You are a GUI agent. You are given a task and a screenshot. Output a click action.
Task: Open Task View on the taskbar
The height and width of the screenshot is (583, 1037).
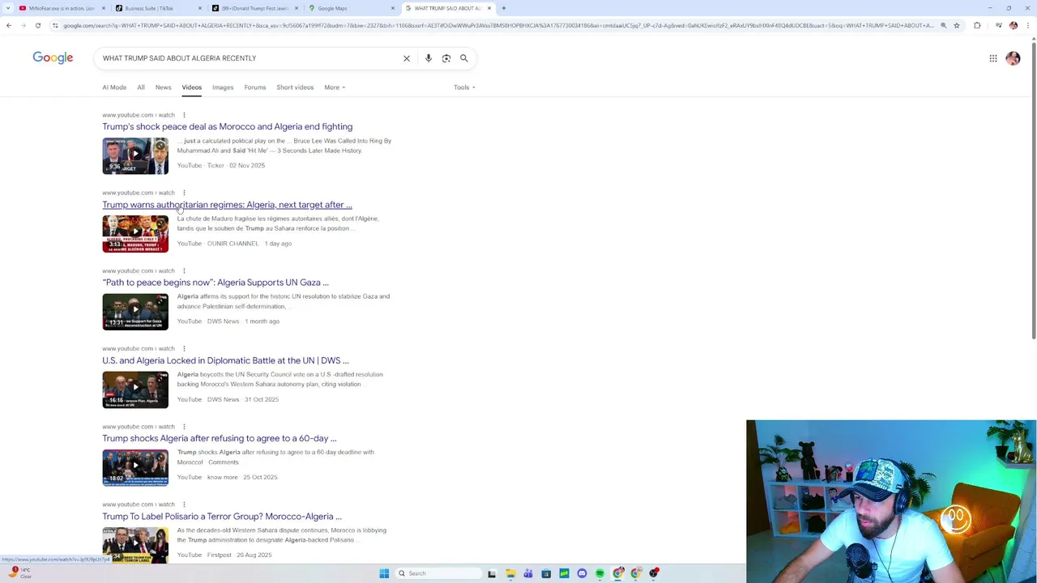point(492,573)
